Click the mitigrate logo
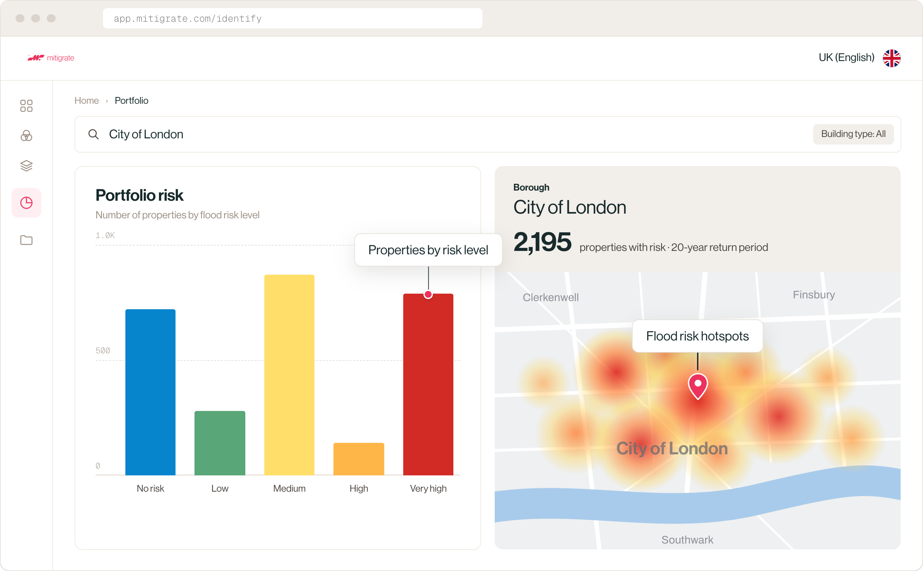The height and width of the screenshot is (571, 923). click(x=51, y=58)
